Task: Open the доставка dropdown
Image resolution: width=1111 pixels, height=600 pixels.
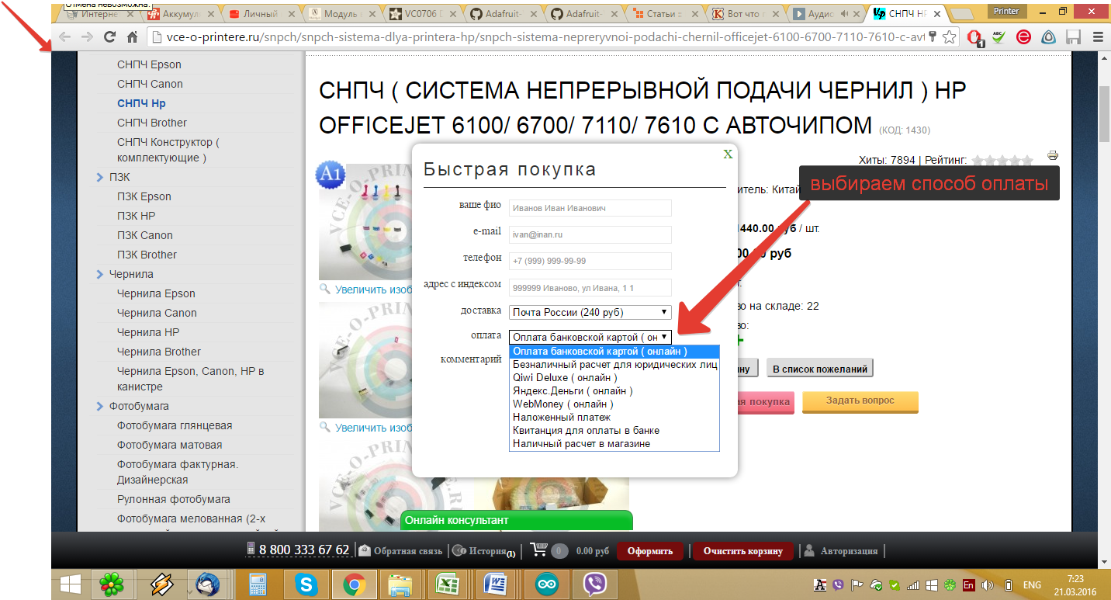Action: (590, 312)
